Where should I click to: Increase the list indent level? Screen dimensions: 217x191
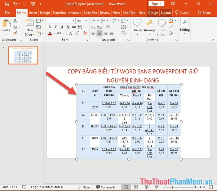[x=100, y=27]
